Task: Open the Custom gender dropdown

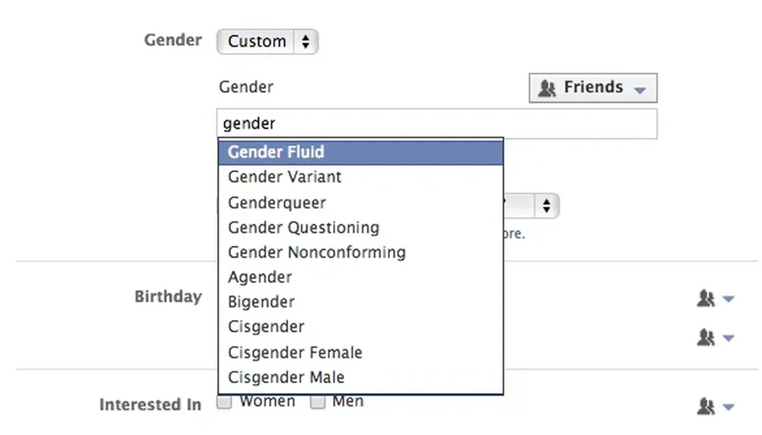Action: click(x=267, y=41)
